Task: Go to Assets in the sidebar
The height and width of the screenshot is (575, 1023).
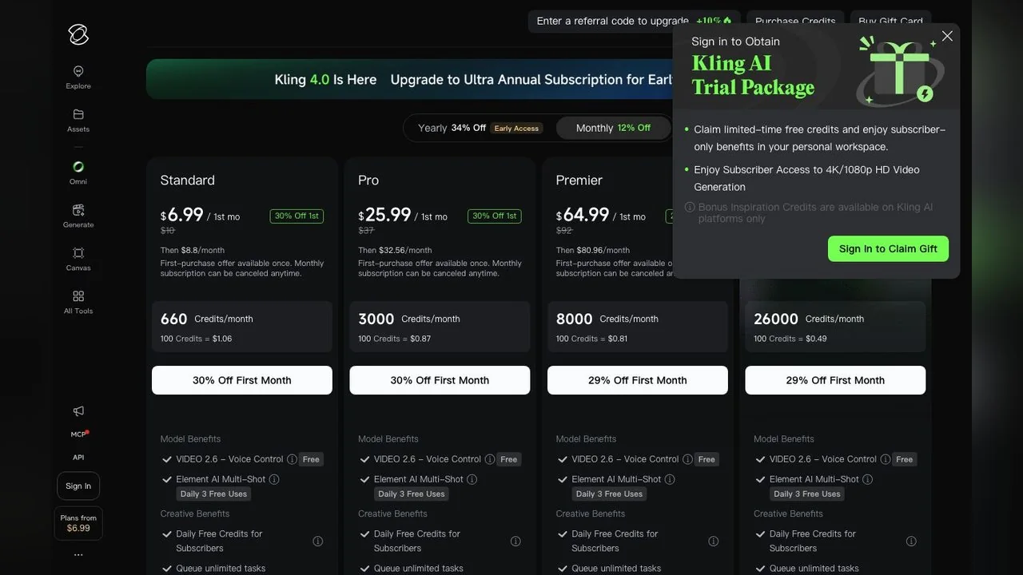Action: tap(78, 121)
